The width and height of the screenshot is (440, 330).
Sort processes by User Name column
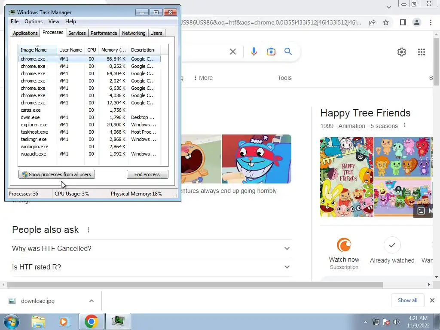coord(70,50)
